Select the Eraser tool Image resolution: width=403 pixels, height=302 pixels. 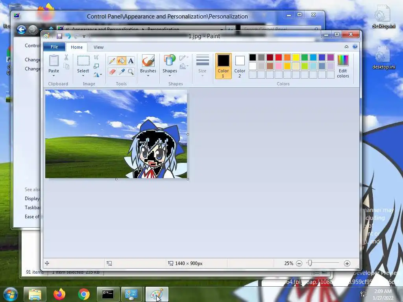pyautogui.click(x=112, y=72)
